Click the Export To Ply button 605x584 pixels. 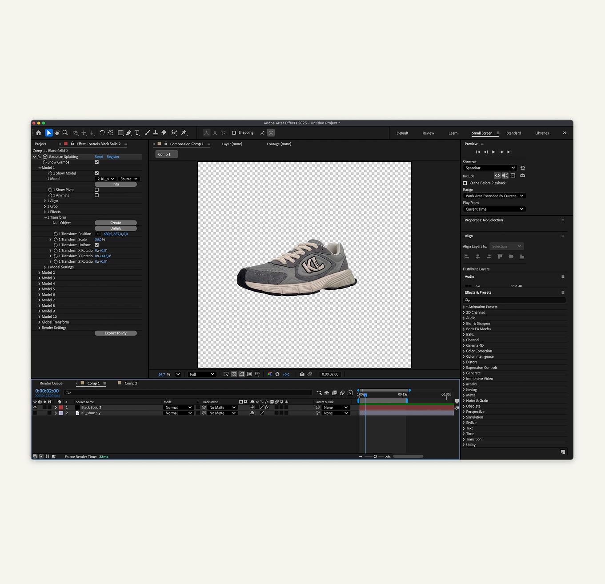pyautogui.click(x=116, y=333)
